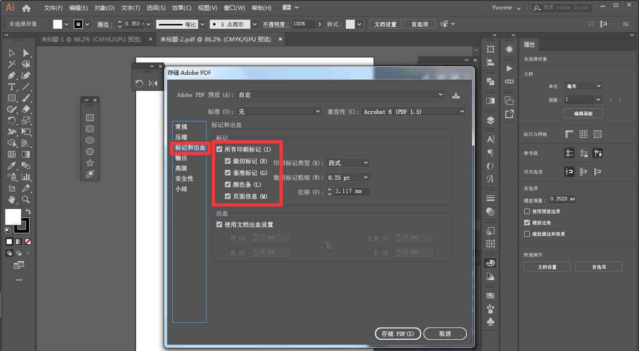Uncheck 所有印刷标记 checkbox
The image size is (639, 351).
(219, 150)
